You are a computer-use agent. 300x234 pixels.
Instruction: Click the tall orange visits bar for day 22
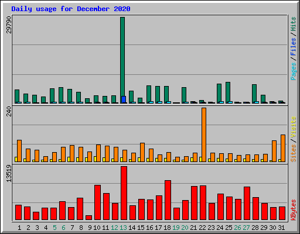pyautogui.click(x=204, y=135)
